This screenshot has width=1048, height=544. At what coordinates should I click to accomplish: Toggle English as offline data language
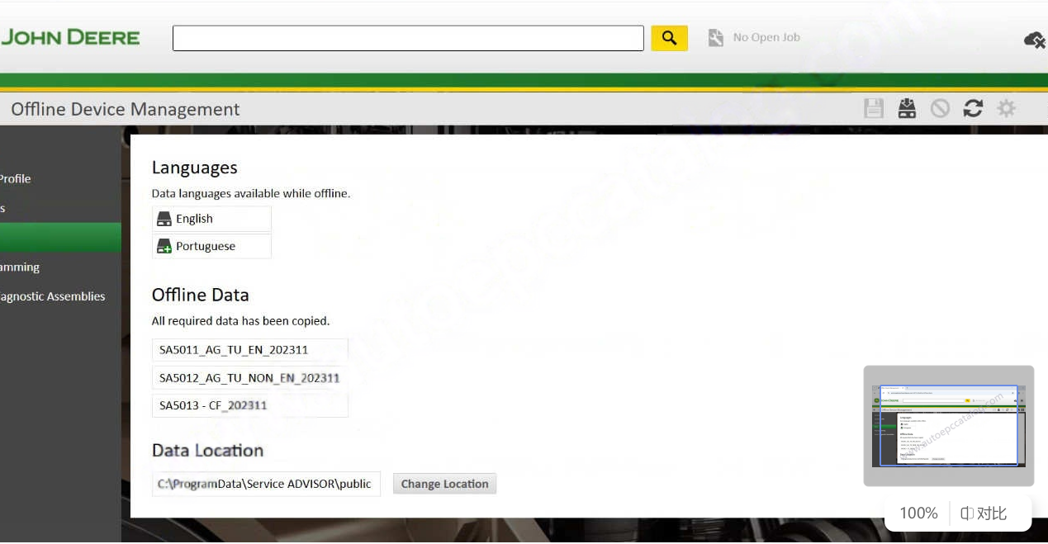click(x=211, y=218)
